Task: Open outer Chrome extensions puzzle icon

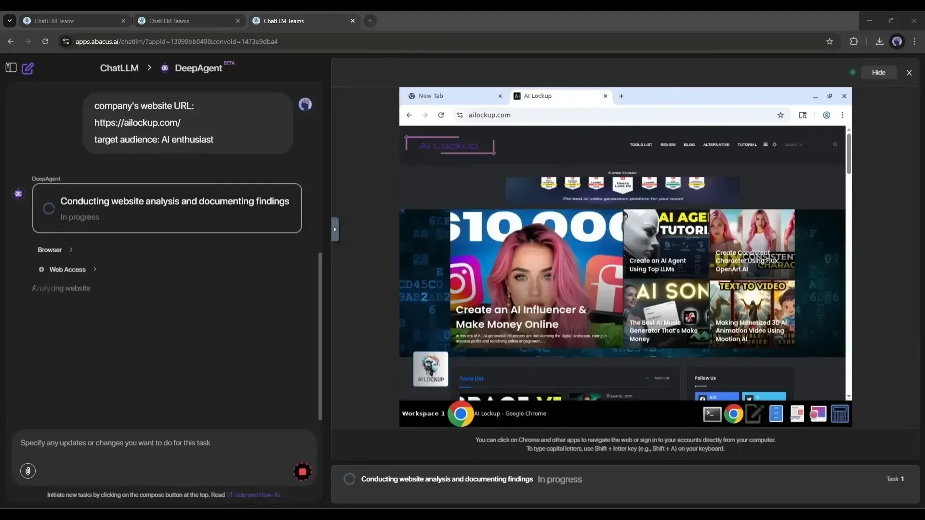Action: click(854, 41)
